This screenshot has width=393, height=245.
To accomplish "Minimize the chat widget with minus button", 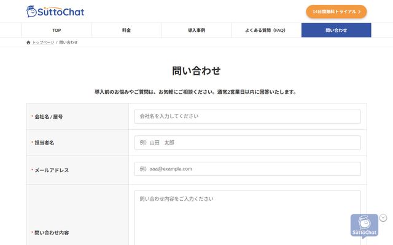I will coord(383,218).
